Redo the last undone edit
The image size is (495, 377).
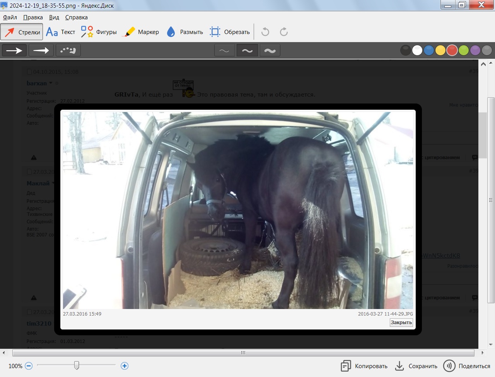[x=284, y=32]
